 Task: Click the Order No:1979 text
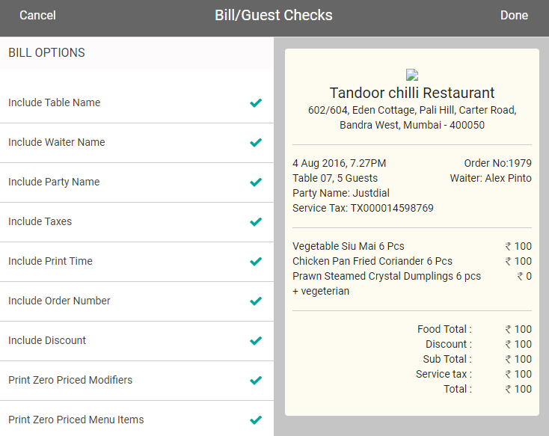pyautogui.click(x=497, y=163)
